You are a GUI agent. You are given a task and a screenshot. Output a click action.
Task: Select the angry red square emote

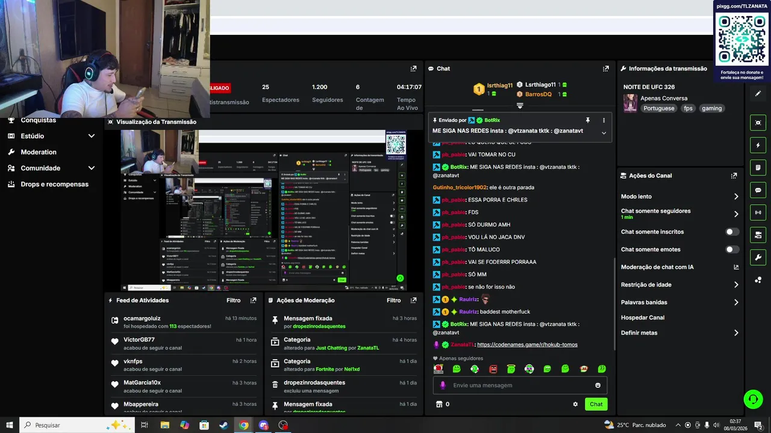coord(493,369)
